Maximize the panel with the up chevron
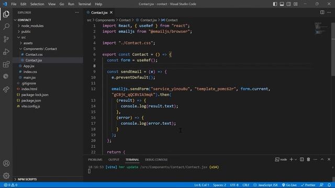The width and height of the screenshot is (335, 188). [322, 159]
